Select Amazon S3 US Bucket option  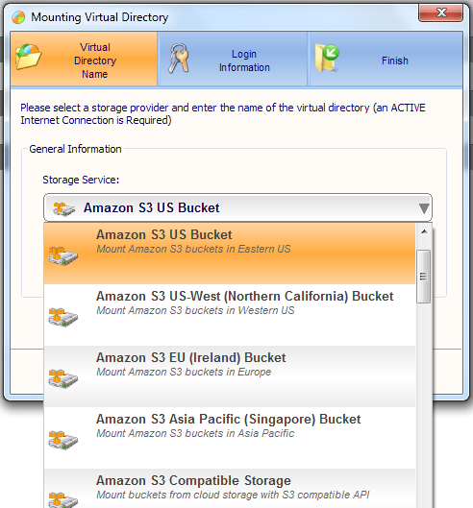point(230,254)
